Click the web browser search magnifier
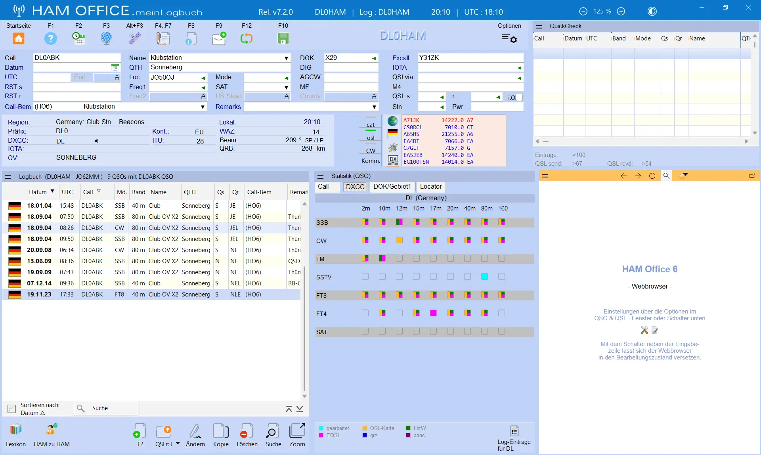The height and width of the screenshot is (455, 761). (x=666, y=176)
